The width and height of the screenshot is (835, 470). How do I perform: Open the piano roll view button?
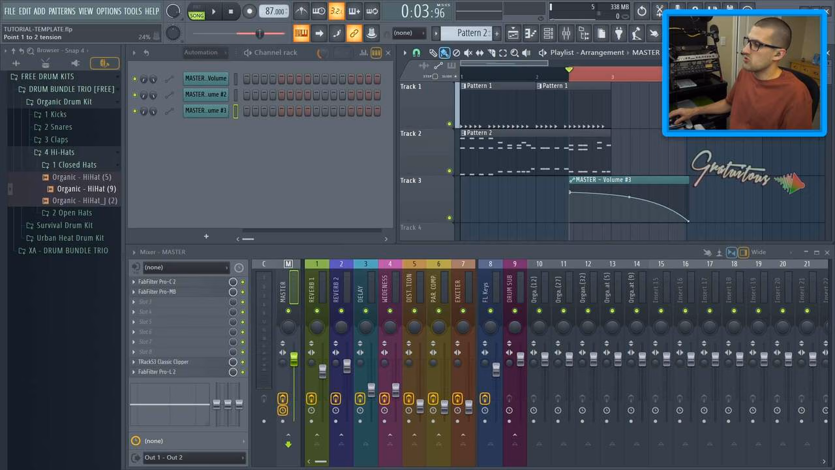[532, 33]
